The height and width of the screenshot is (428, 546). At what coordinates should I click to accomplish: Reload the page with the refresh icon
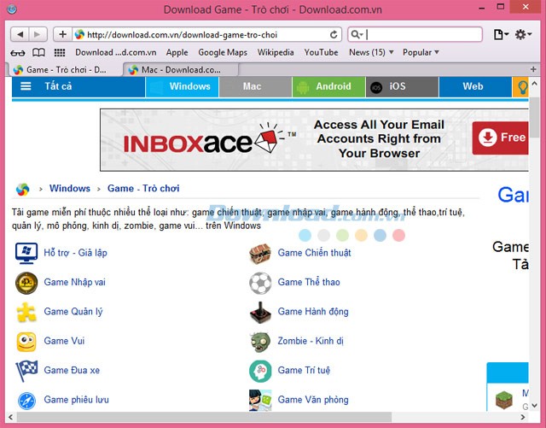coord(334,34)
